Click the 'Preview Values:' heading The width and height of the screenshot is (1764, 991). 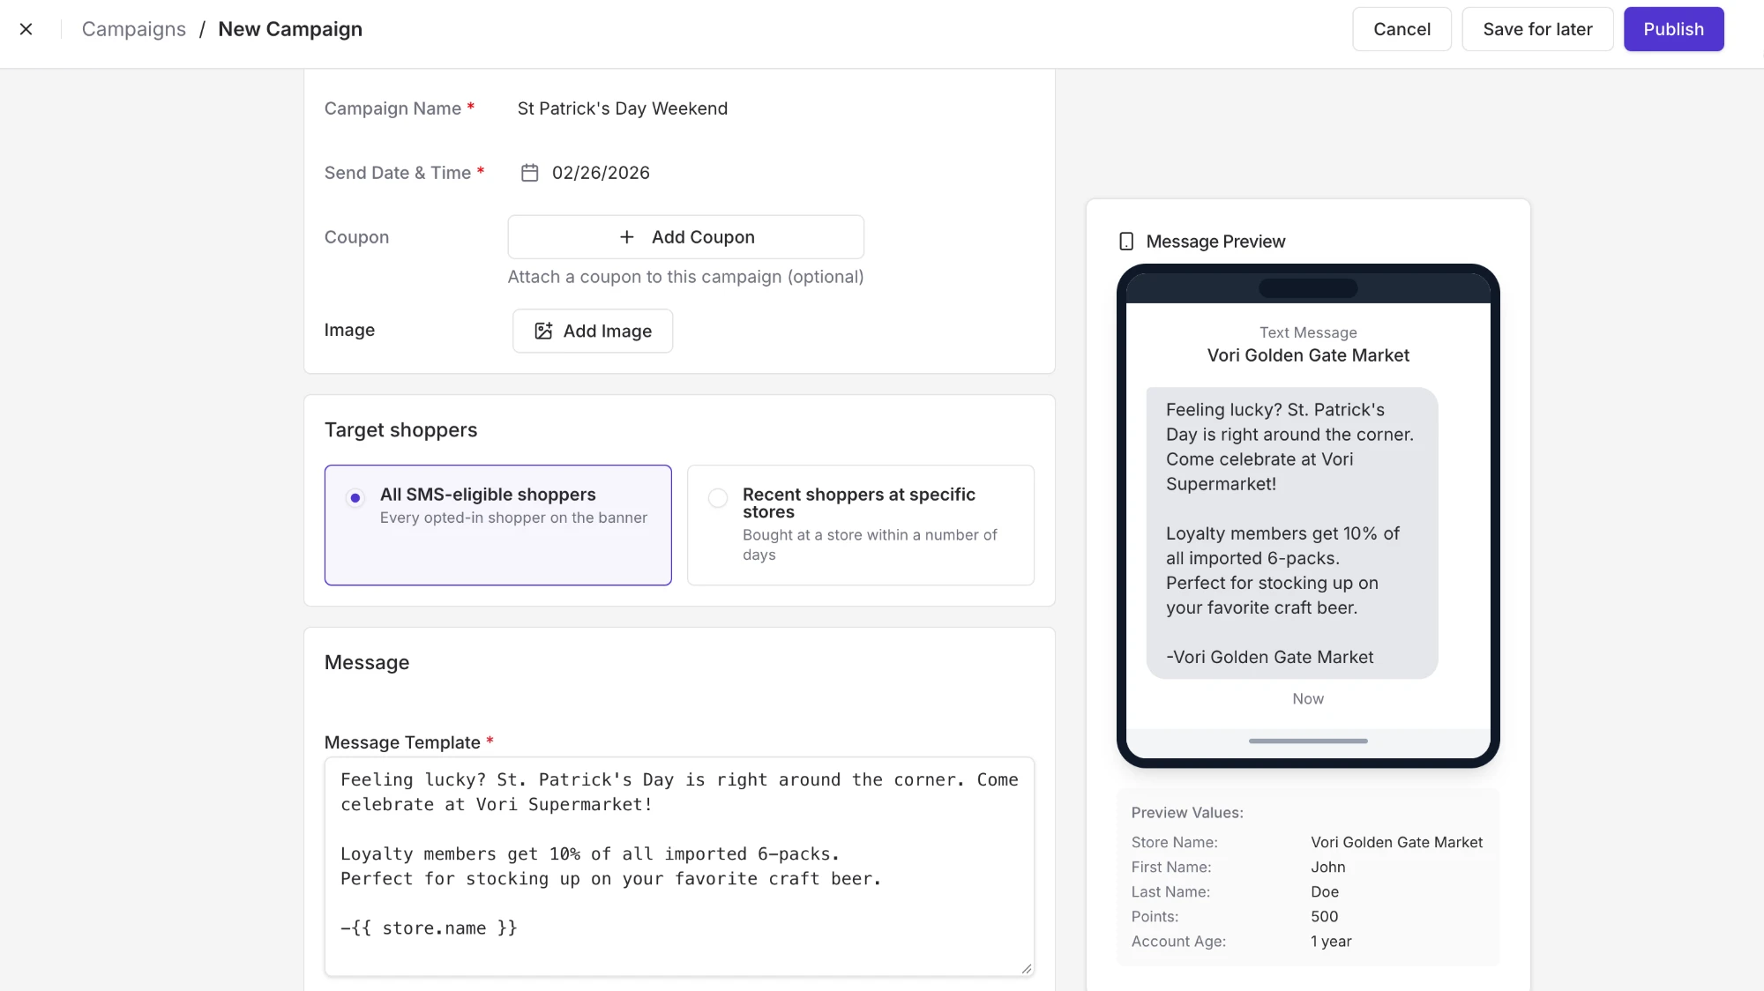(x=1187, y=812)
